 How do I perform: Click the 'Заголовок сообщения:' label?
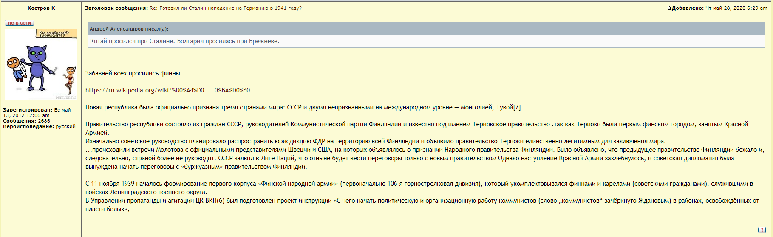coord(116,8)
